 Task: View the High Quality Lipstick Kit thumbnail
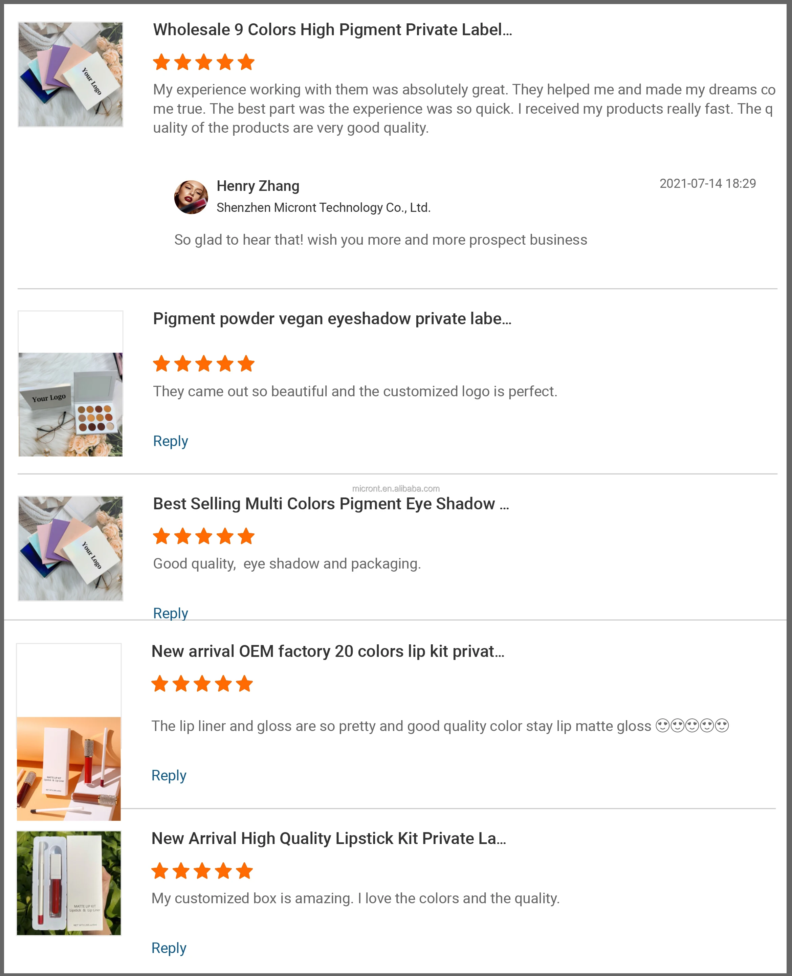click(x=69, y=883)
